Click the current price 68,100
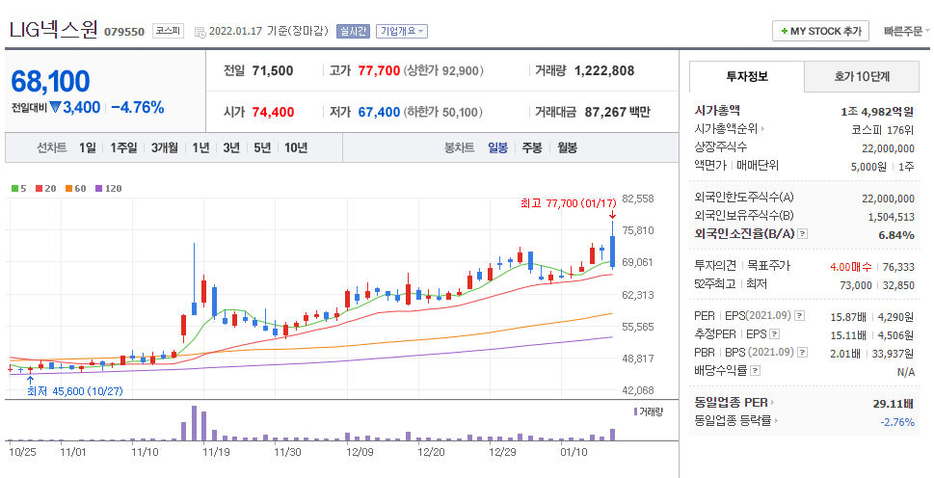Viewport: 934px width, 478px height. [50, 82]
